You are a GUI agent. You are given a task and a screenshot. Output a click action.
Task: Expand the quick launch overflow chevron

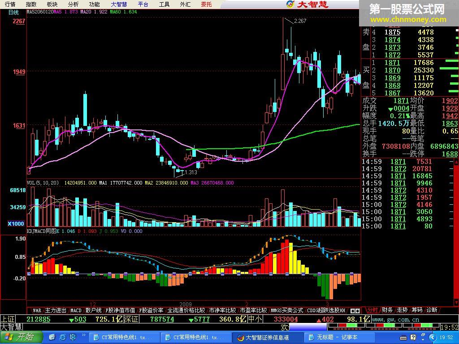click(83, 335)
